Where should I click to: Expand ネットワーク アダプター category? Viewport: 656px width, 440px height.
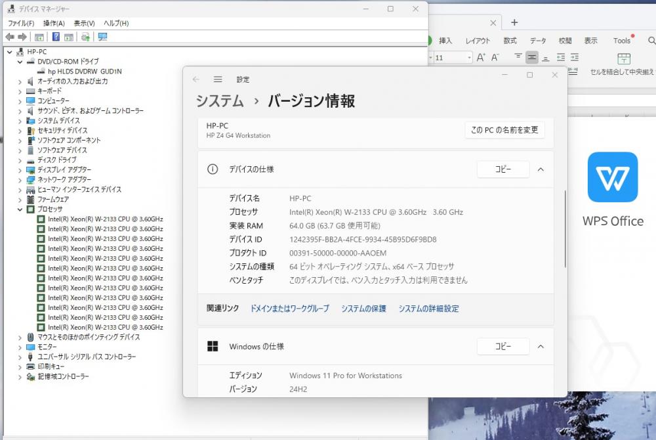[x=20, y=179]
